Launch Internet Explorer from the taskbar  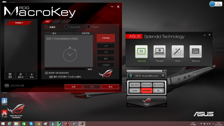(x=10, y=123)
